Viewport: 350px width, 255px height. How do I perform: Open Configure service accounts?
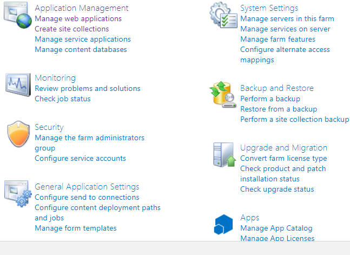pos(80,158)
